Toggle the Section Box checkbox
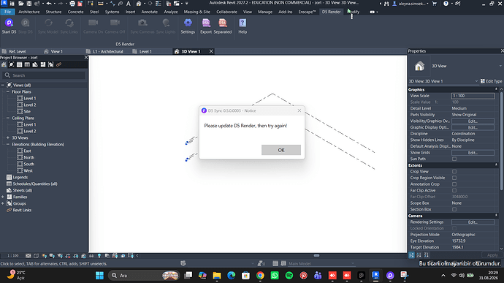504x283 pixels. [454, 209]
